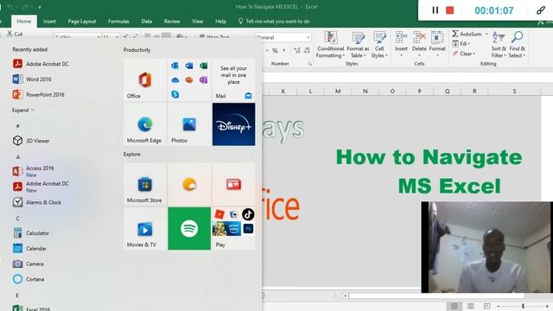Click the zoom in plus button
Image resolution: width=553 pixels, height=311 pixels.
tap(547, 306)
